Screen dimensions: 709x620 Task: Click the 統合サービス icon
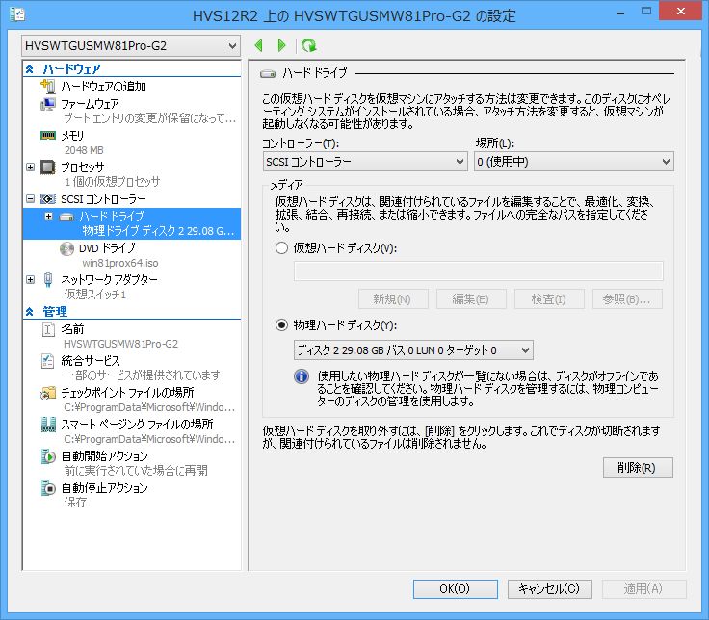coord(48,361)
